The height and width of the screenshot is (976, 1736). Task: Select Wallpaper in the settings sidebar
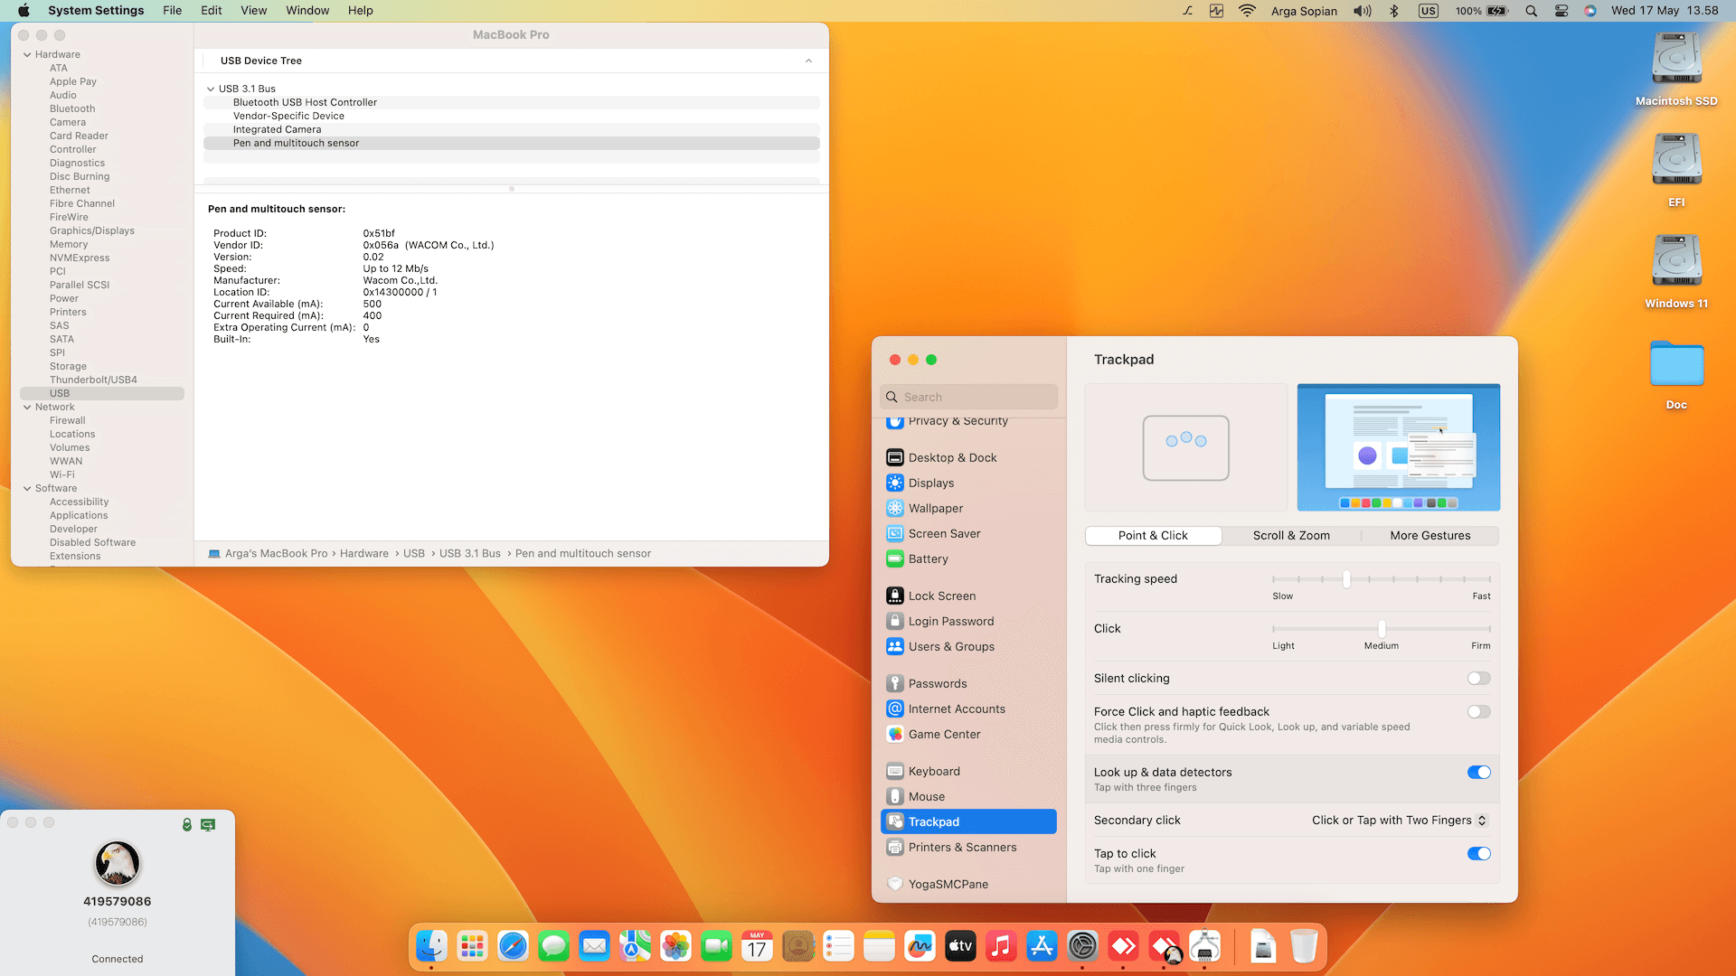935,508
